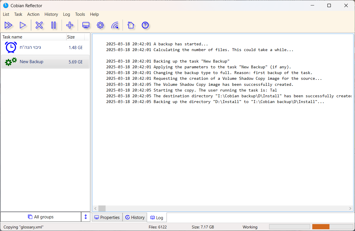
Task: Select the New Backup task
Action: 31,62
